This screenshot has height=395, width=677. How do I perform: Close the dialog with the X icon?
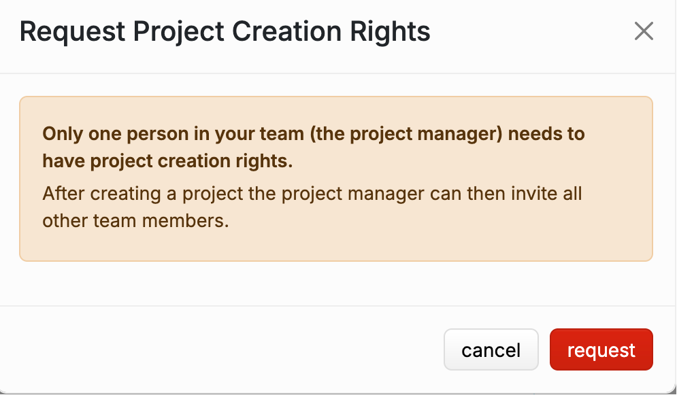point(643,31)
